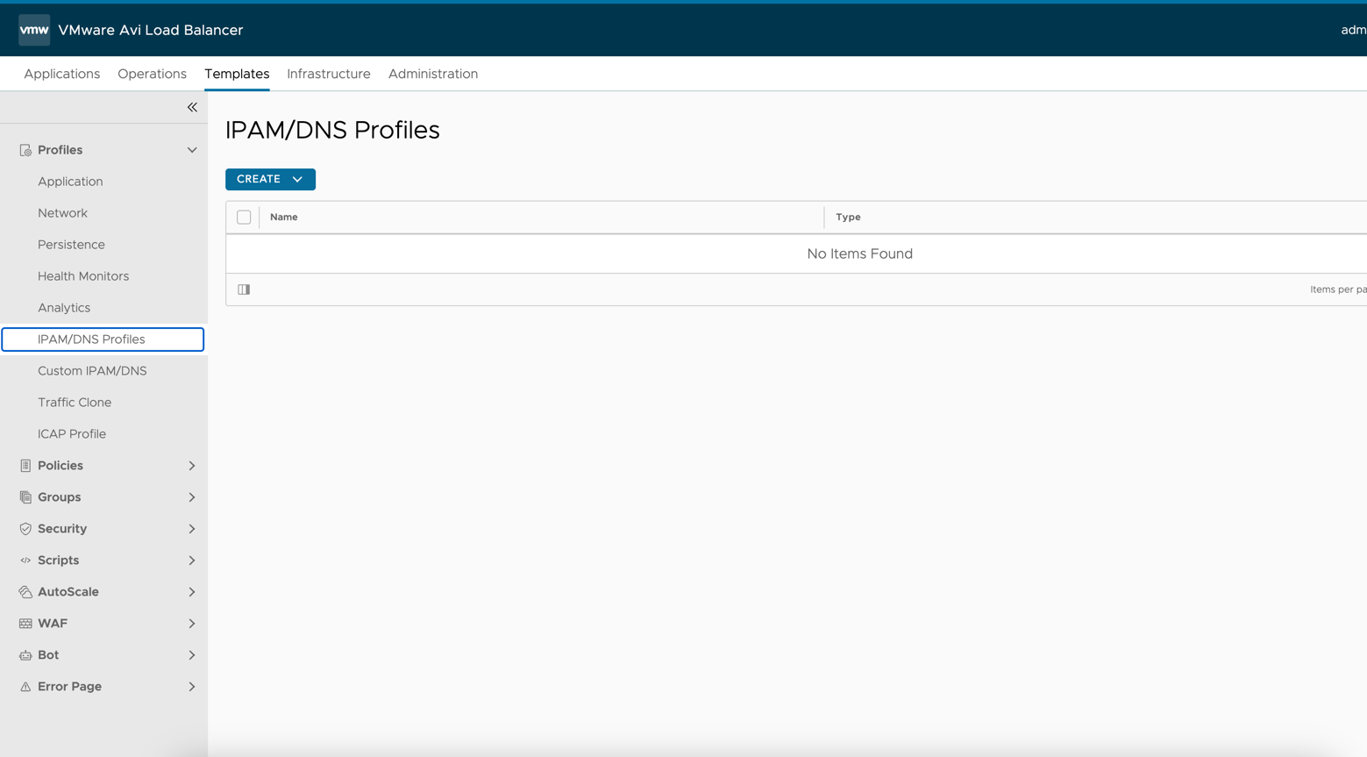Open the Custom IPAM/DNS page
1367x757 pixels.
tap(92, 371)
